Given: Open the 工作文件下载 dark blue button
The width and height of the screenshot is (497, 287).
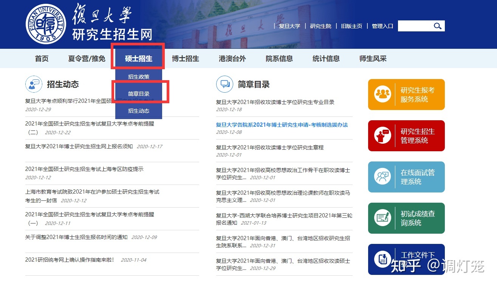Looking at the screenshot, I should click(406, 259).
